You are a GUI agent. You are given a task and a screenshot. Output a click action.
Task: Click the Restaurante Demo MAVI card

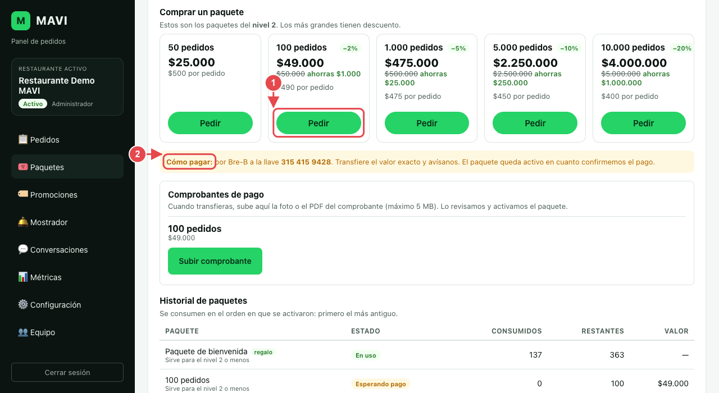click(x=67, y=87)
